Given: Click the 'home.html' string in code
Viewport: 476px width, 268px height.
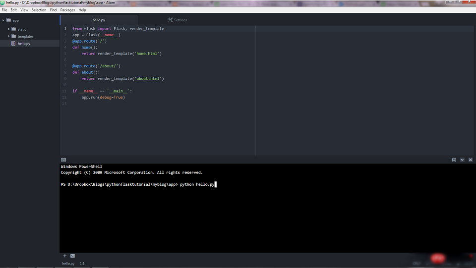Looking at the screenshot, I should (x=148, y=54).
